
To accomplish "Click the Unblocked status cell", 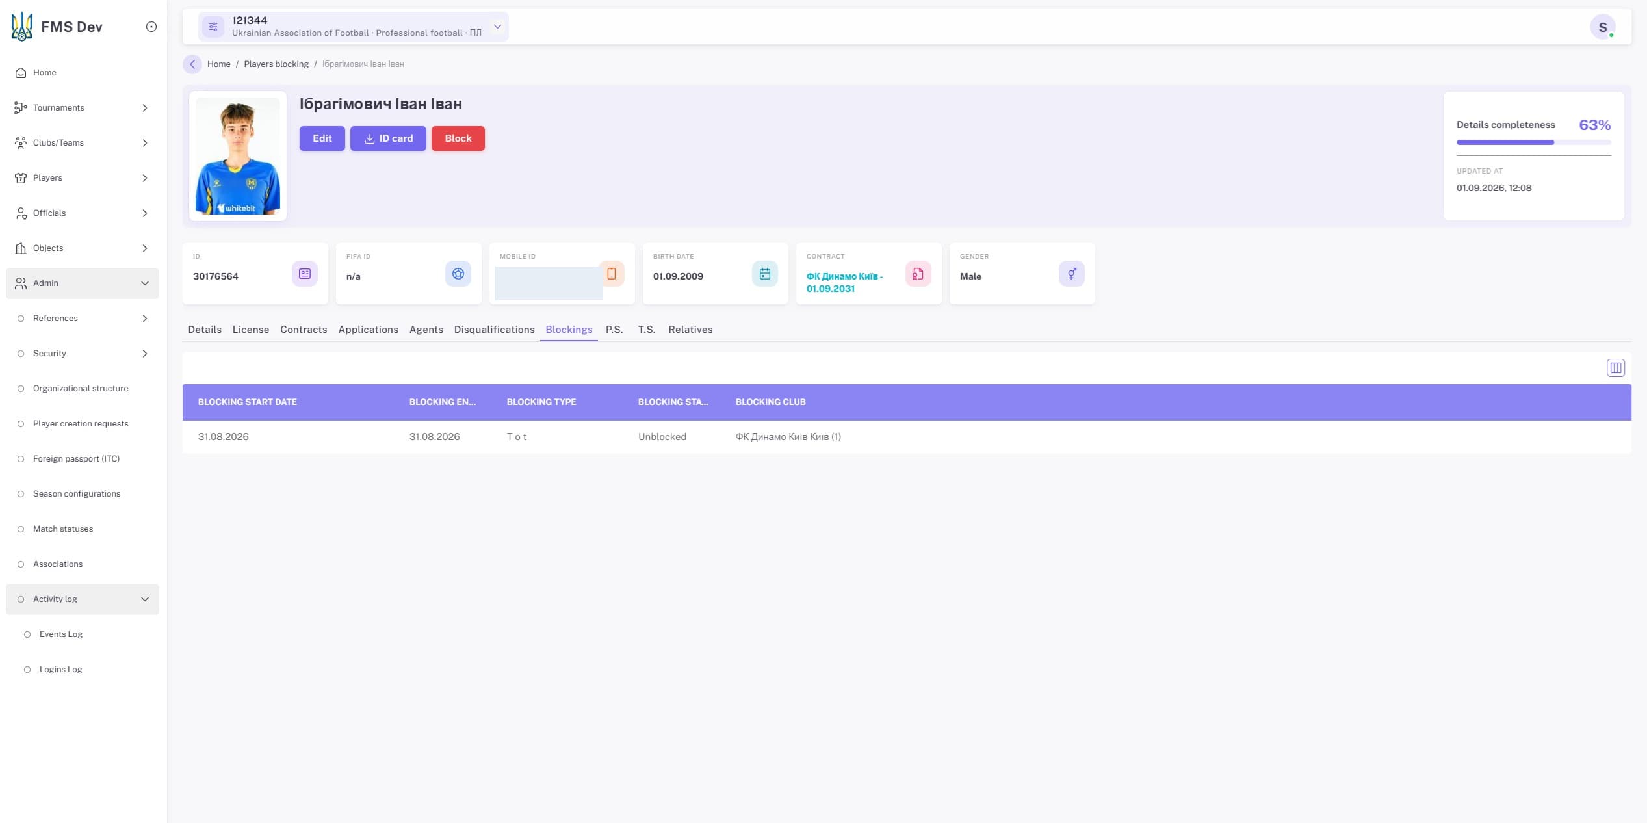I will coord(662,437).
